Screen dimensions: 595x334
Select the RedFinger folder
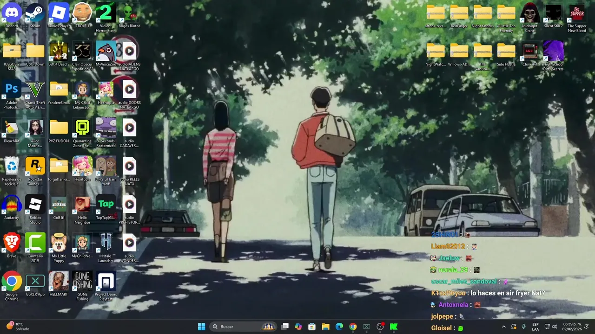click(459, 16)
